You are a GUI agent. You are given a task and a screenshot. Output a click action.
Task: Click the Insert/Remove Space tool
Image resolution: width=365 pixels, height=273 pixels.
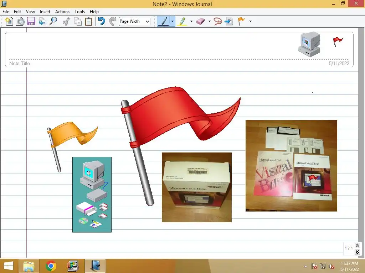click(229, 21)
